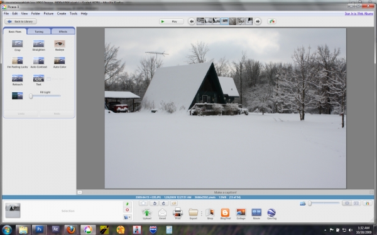Open the Tools menu
Viewport: 377px width, 235px height.
[x=74, y=14]
